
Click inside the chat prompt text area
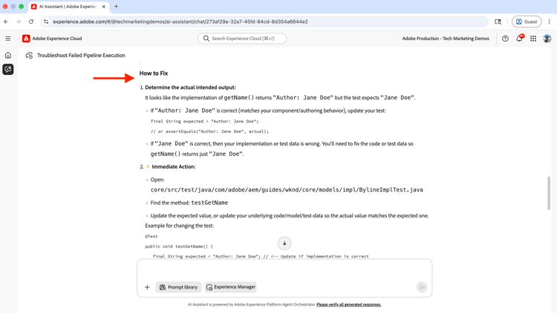284,271
